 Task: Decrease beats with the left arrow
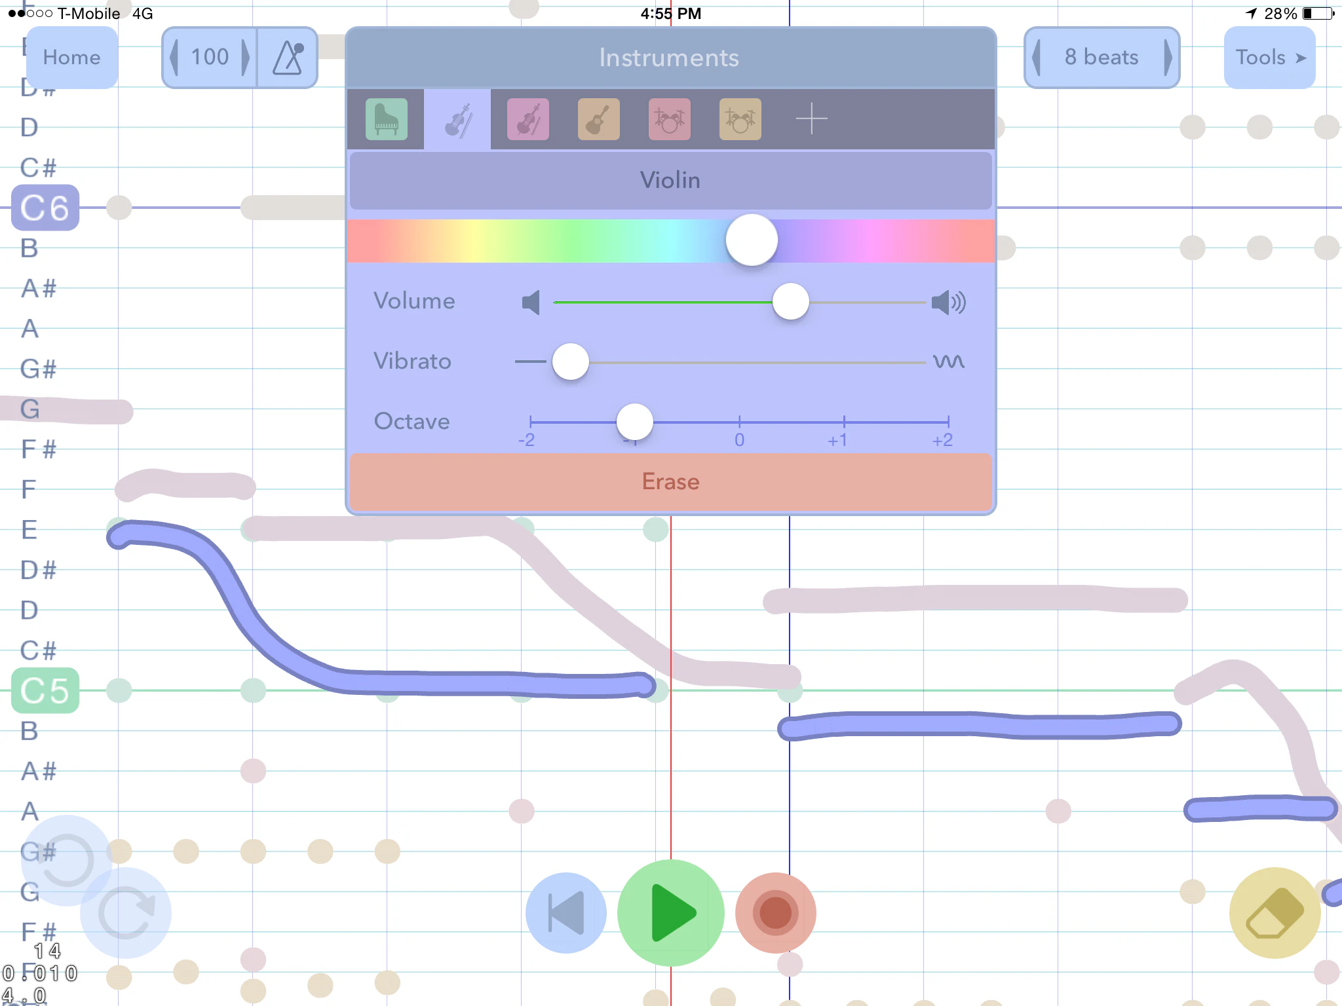click(x=1037, y=58)
